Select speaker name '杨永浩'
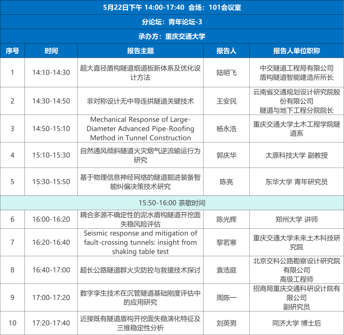 pyautogui.click(x=226, y=129)
